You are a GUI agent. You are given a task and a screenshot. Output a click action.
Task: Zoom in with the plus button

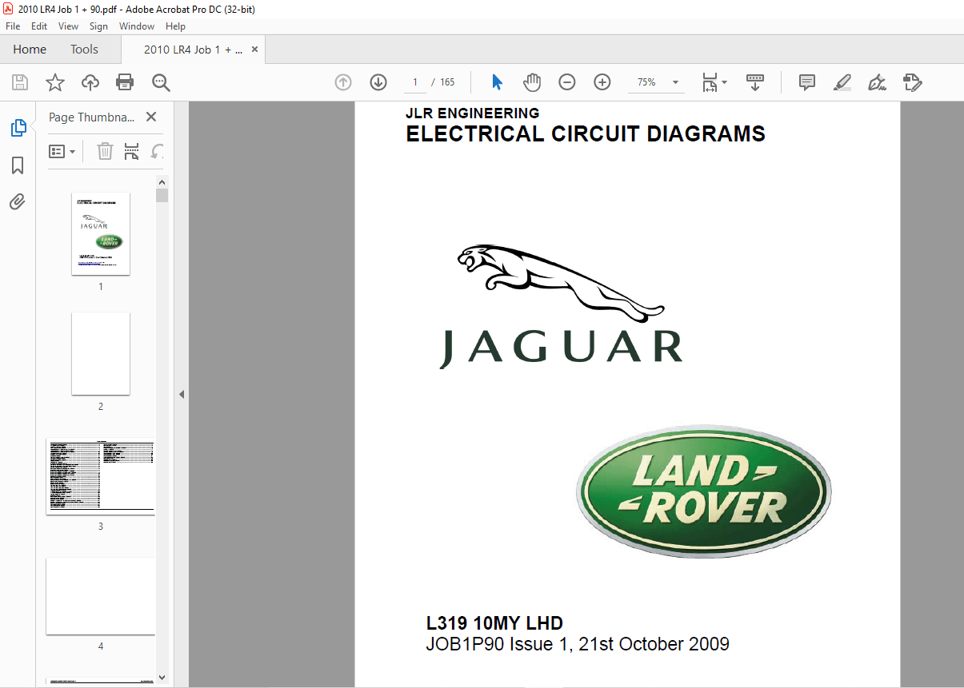(x=602, y=82)
